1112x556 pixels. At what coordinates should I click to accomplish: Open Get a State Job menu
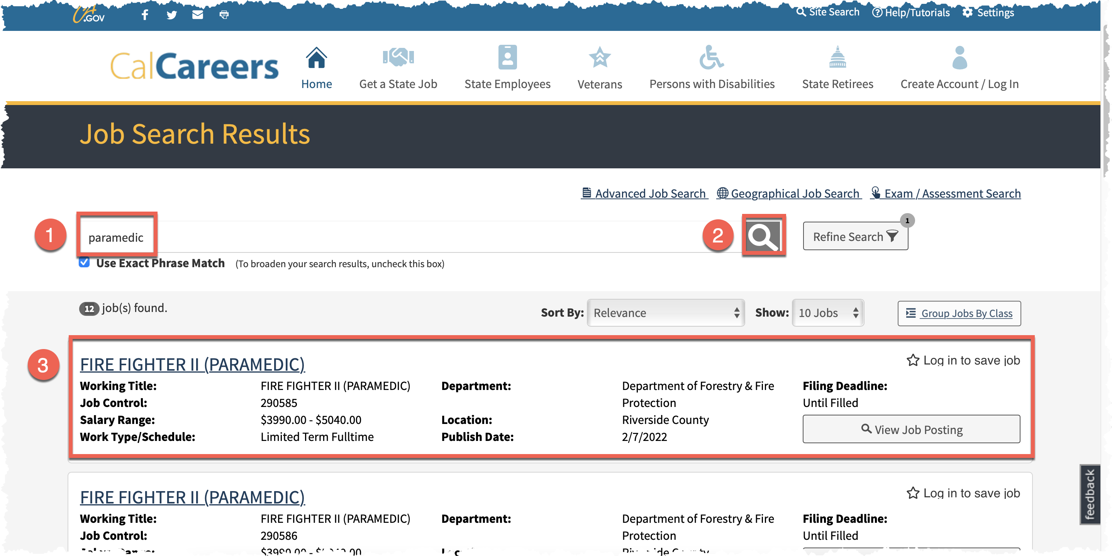coord(398,84)
